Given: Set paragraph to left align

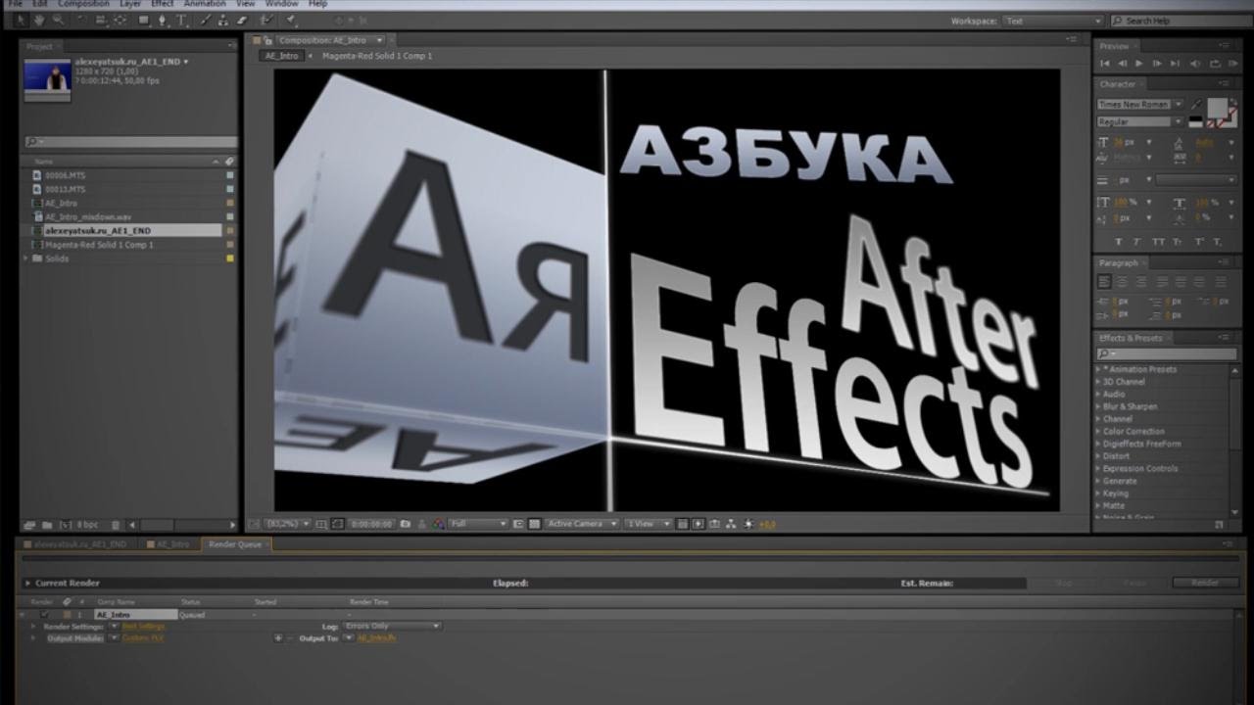Looking at the screenshot, I should (1105, 282).
